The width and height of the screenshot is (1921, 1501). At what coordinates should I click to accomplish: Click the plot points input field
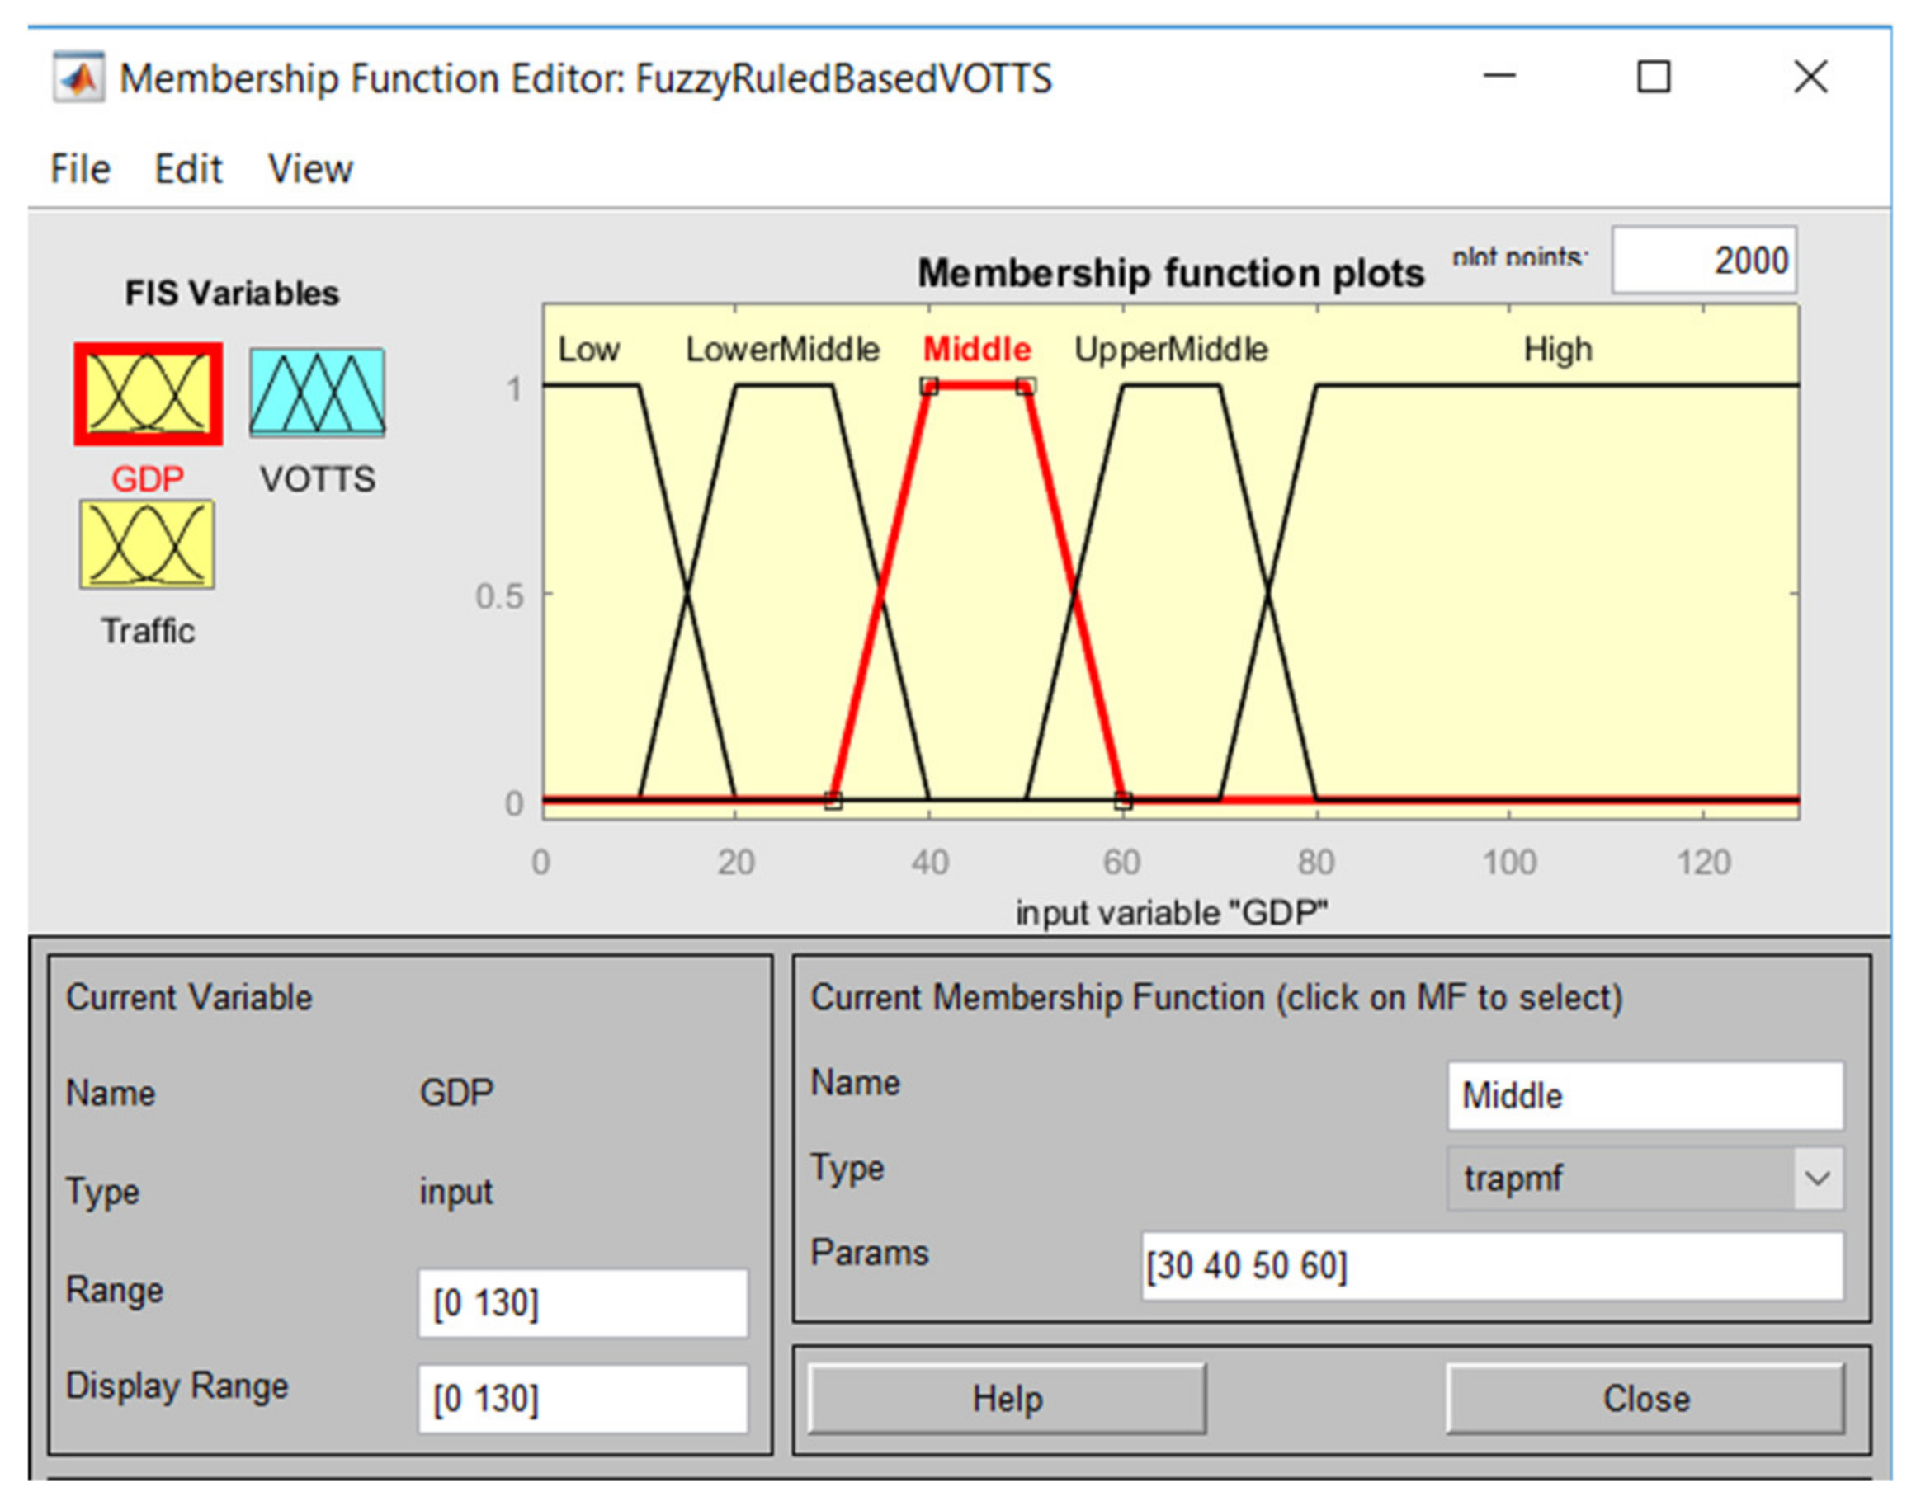(1704, 261)
